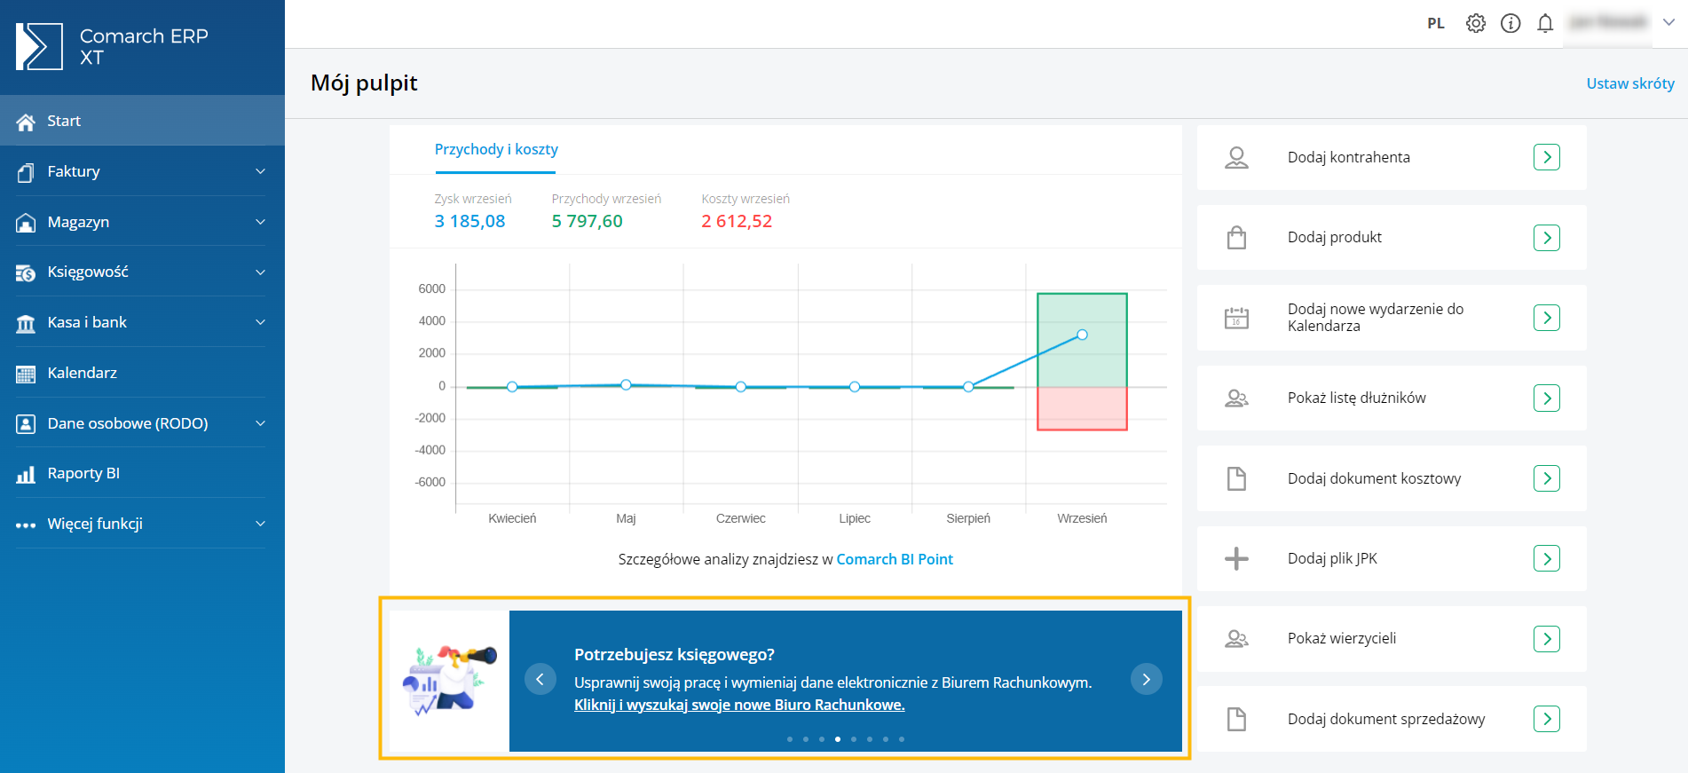
Task: Open the Comarch BI Point link
Action: (894, 559)
